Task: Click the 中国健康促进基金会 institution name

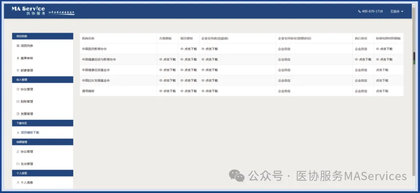Action: point(96,70)
